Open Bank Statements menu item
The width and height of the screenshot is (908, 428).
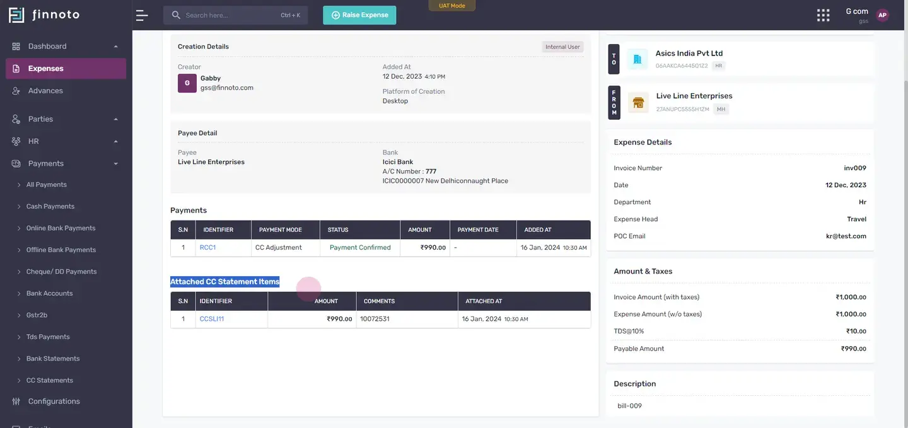click(53, 359)
